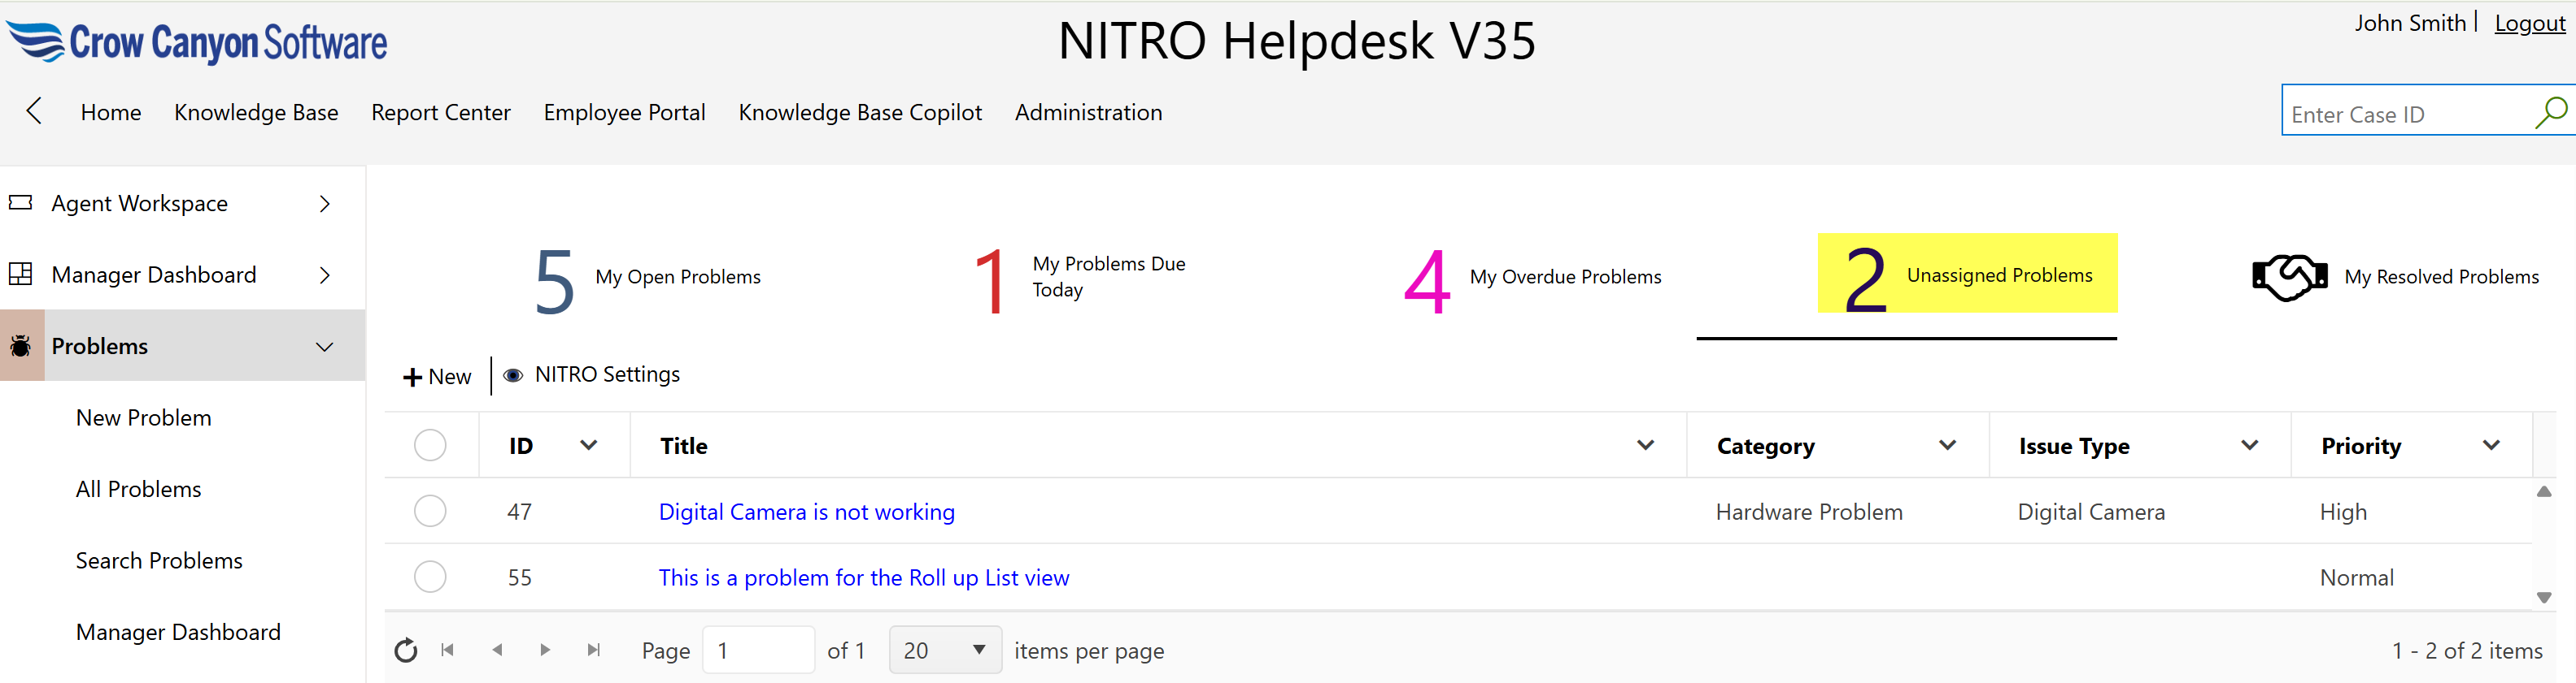Click the search magnifier icon
Screen dimensions: 2576x683
tap(2550, 112)
